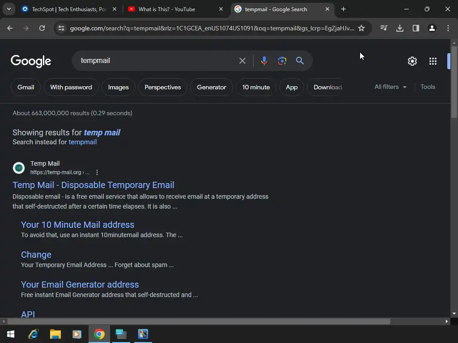Viewport: 458px width, 343px height.
Task: Open the Tools options
Action: pos(428,87)
